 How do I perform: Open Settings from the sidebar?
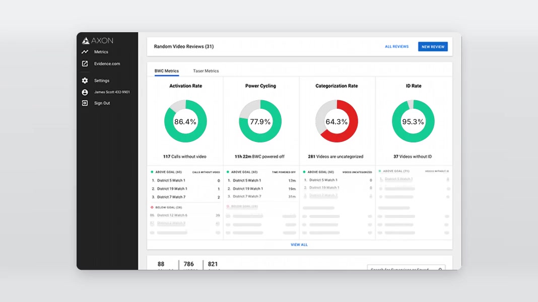pos(102,81)
